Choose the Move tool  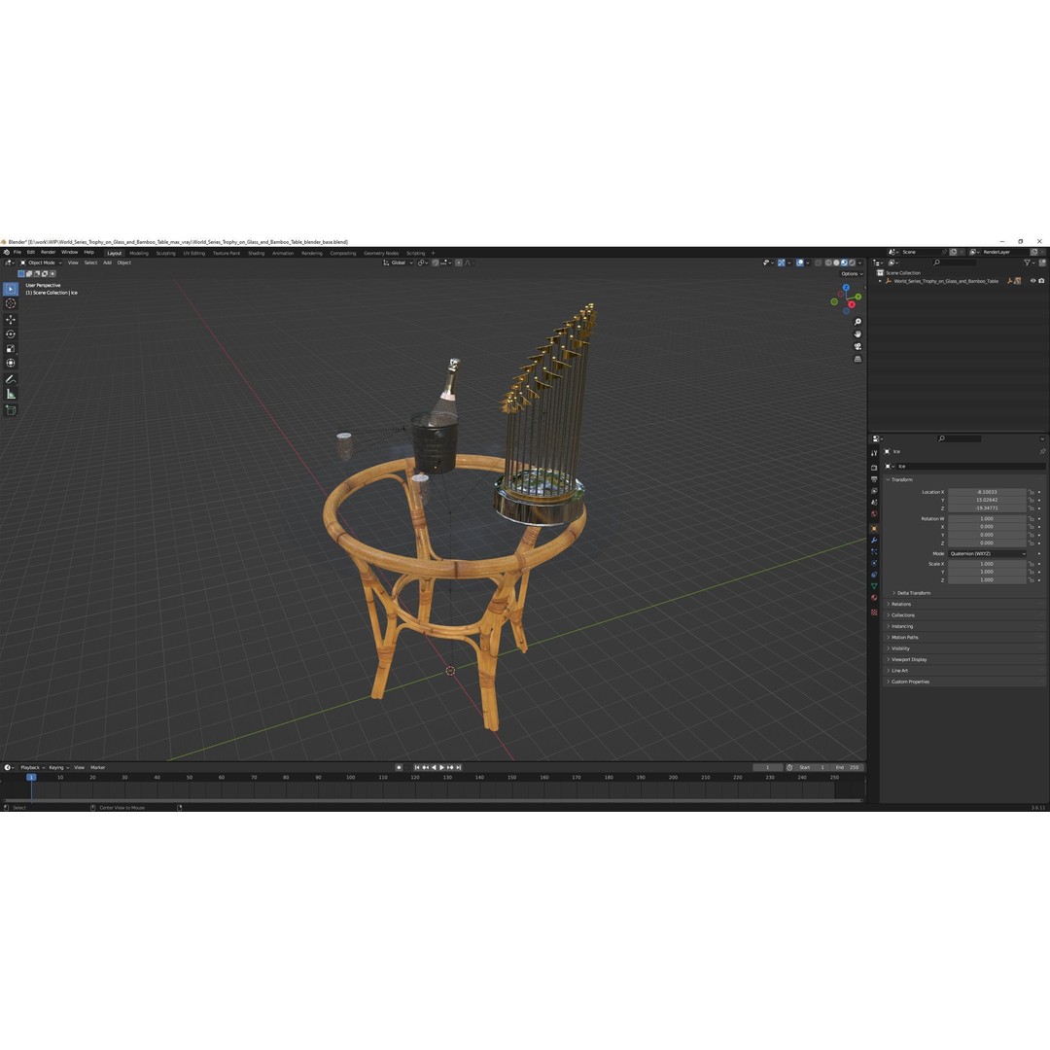pyautogui.click(x=11, y=320)
